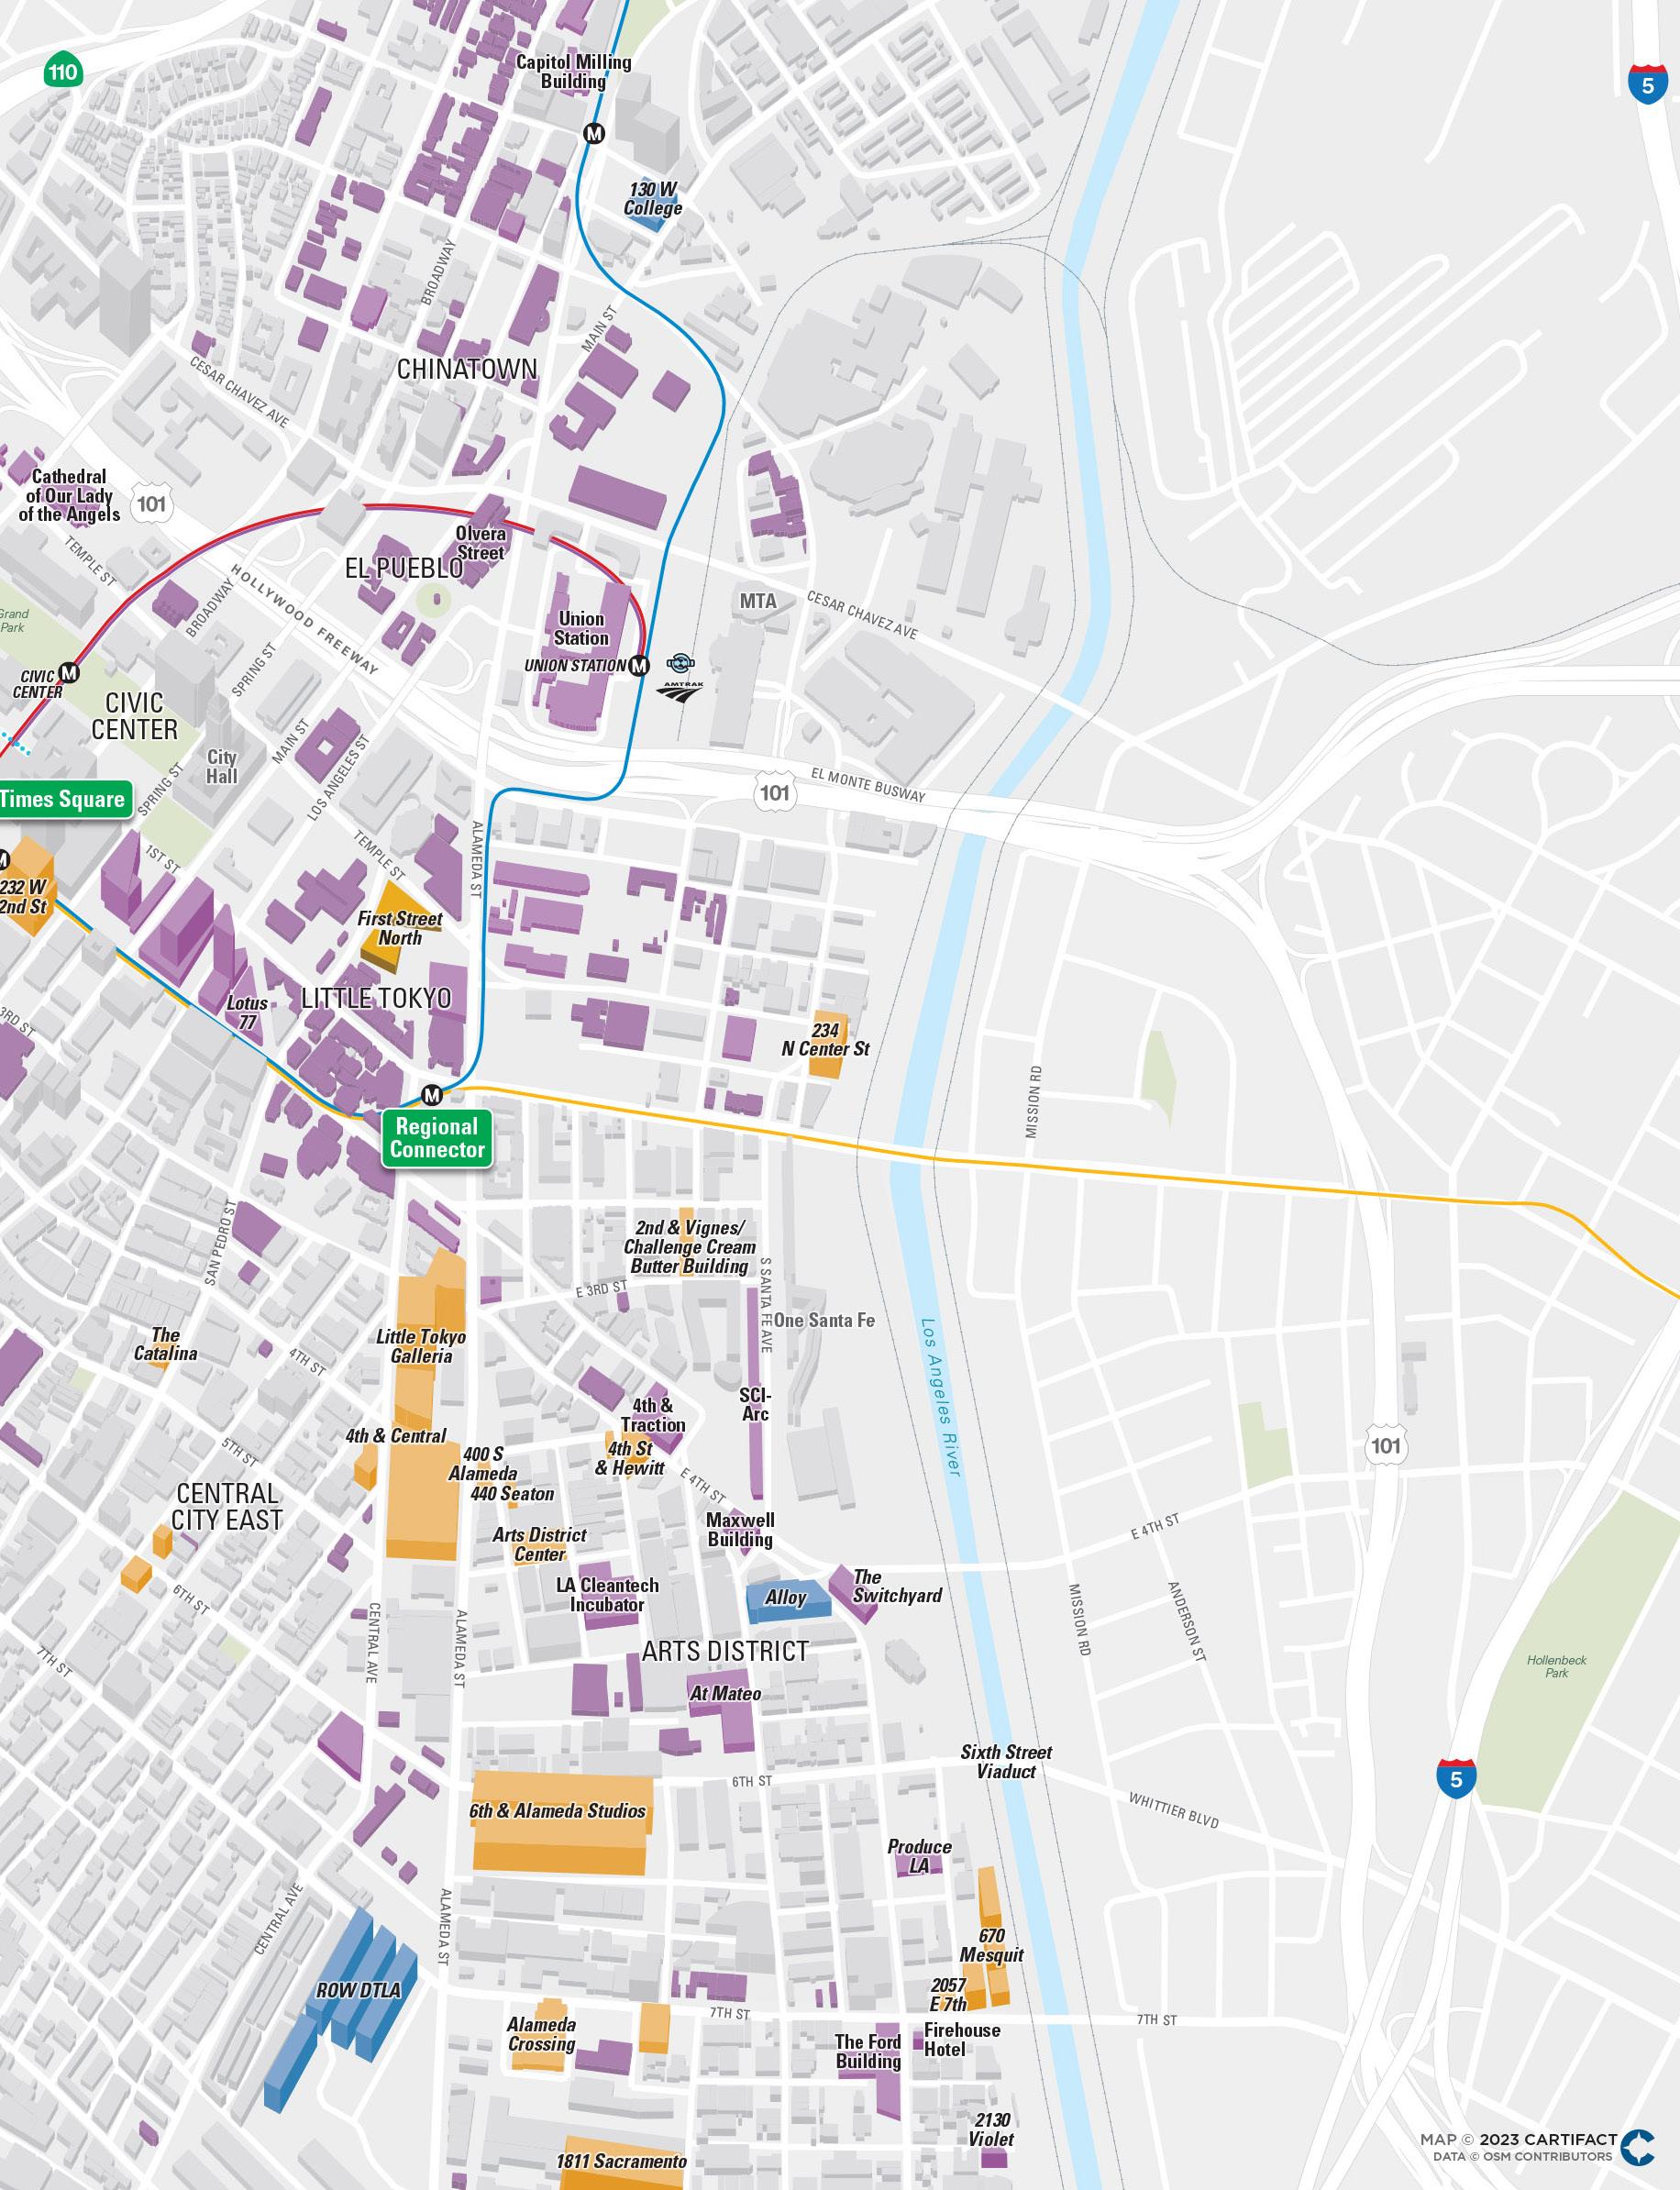
Task: Click the HOLLYWOOD FREEWAY label
Action: (x=305, y=619)
